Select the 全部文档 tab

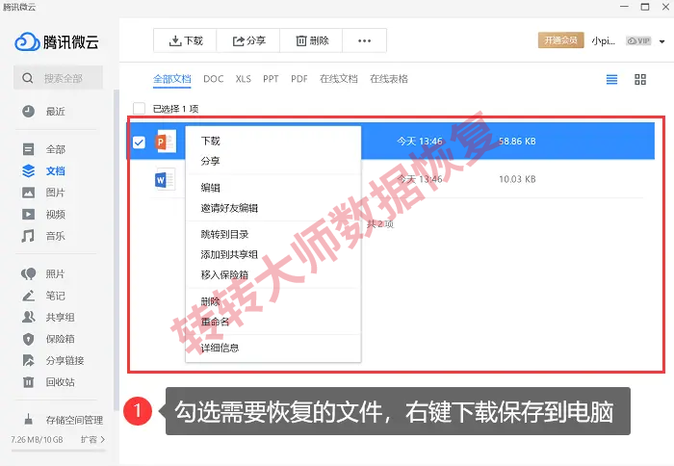point(172,79)
